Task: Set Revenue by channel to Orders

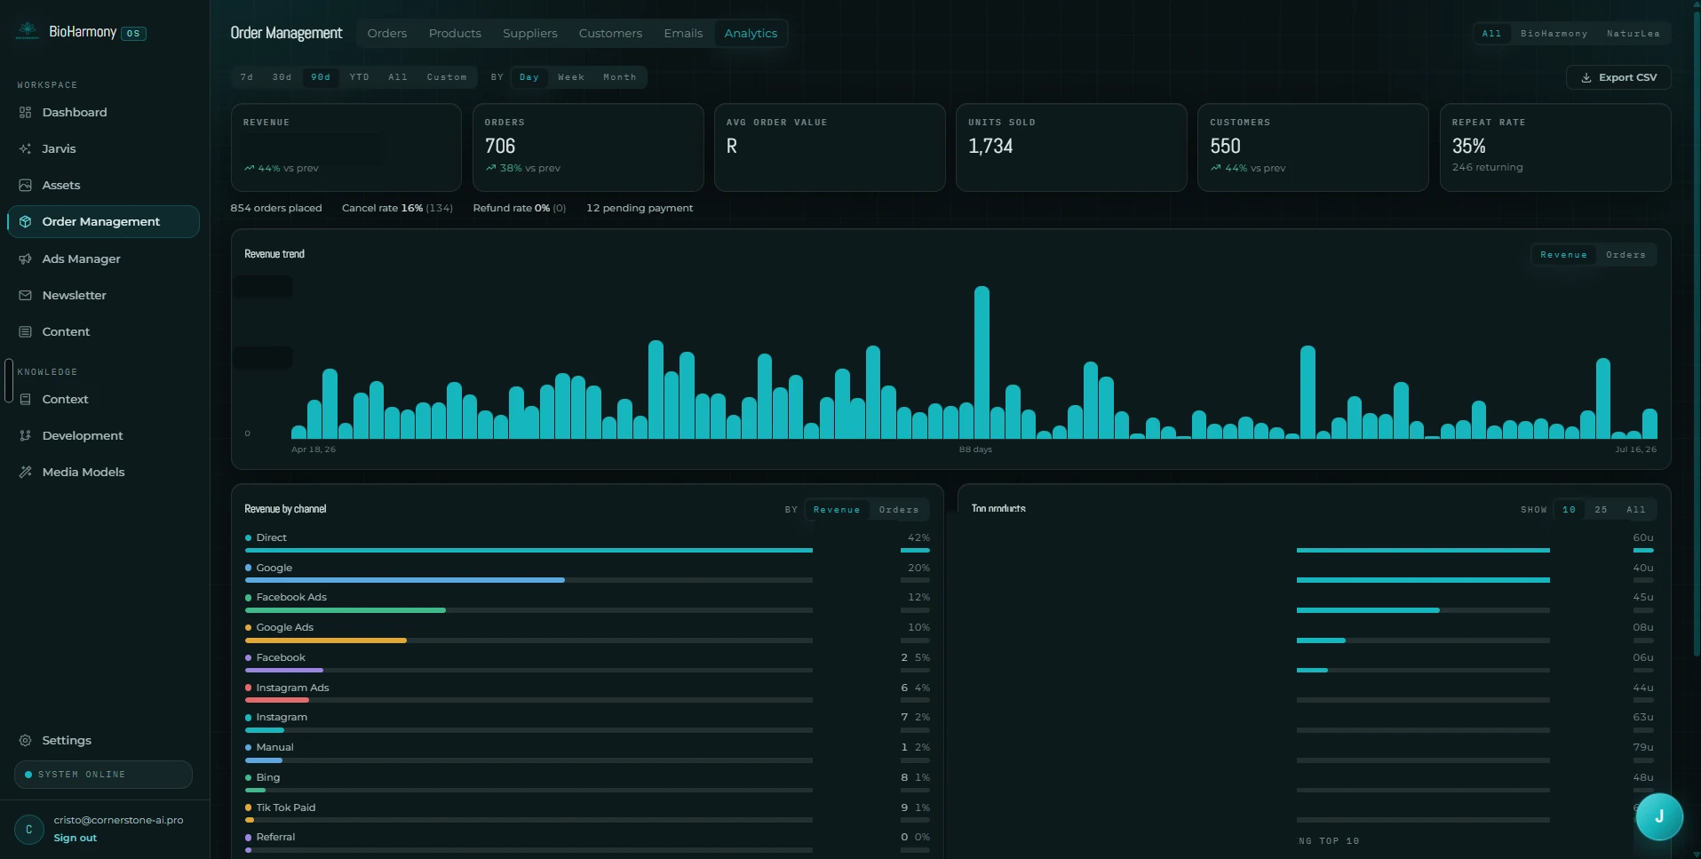Action: (x=899, y=510)
